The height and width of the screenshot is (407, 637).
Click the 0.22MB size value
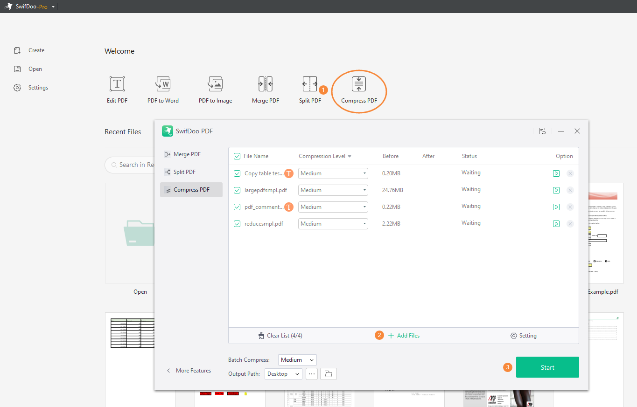click(x=391, y=207)
